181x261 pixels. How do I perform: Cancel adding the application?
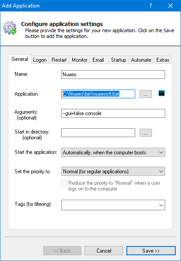(104, 251)
